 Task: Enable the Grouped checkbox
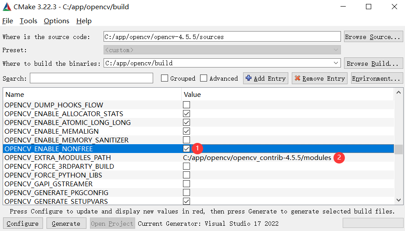165,78
